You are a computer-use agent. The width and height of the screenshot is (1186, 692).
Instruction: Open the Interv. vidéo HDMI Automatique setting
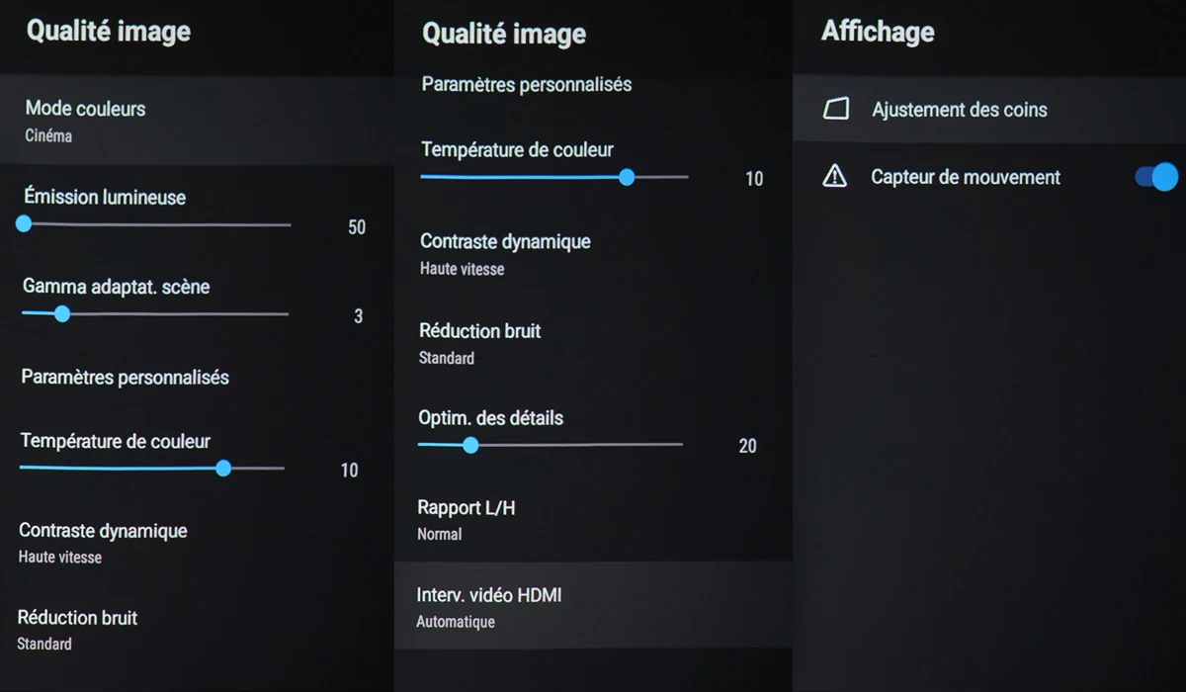pyautogui.click(x=593, y=606)
